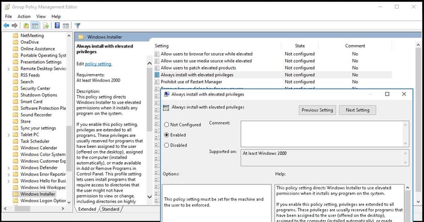Screen dimensions: 424x222
Task: Click the Next Setting button
Action: (x=357, y=110)
